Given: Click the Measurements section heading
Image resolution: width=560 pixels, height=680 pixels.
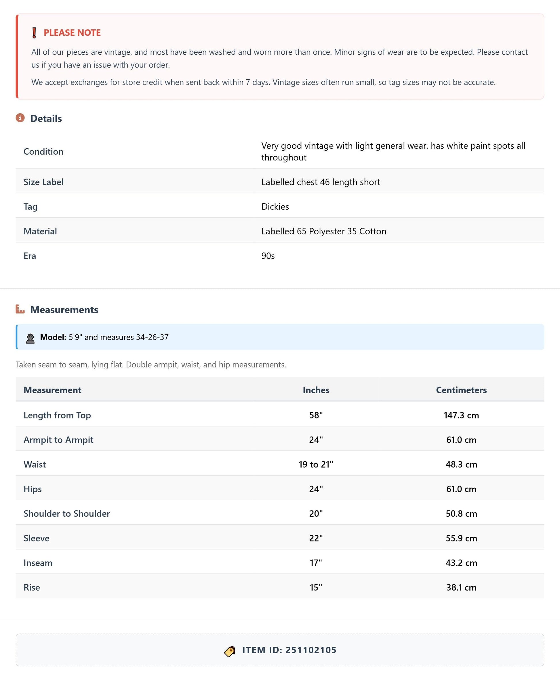Looking at the screenshot, I should click(x=64, y=310).
